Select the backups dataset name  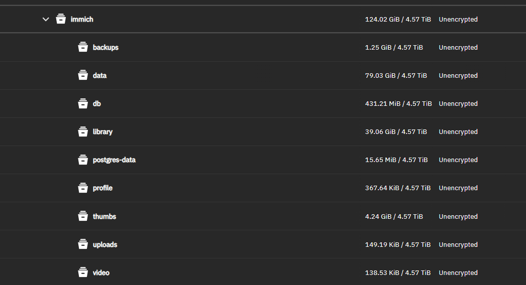point(106,48)
